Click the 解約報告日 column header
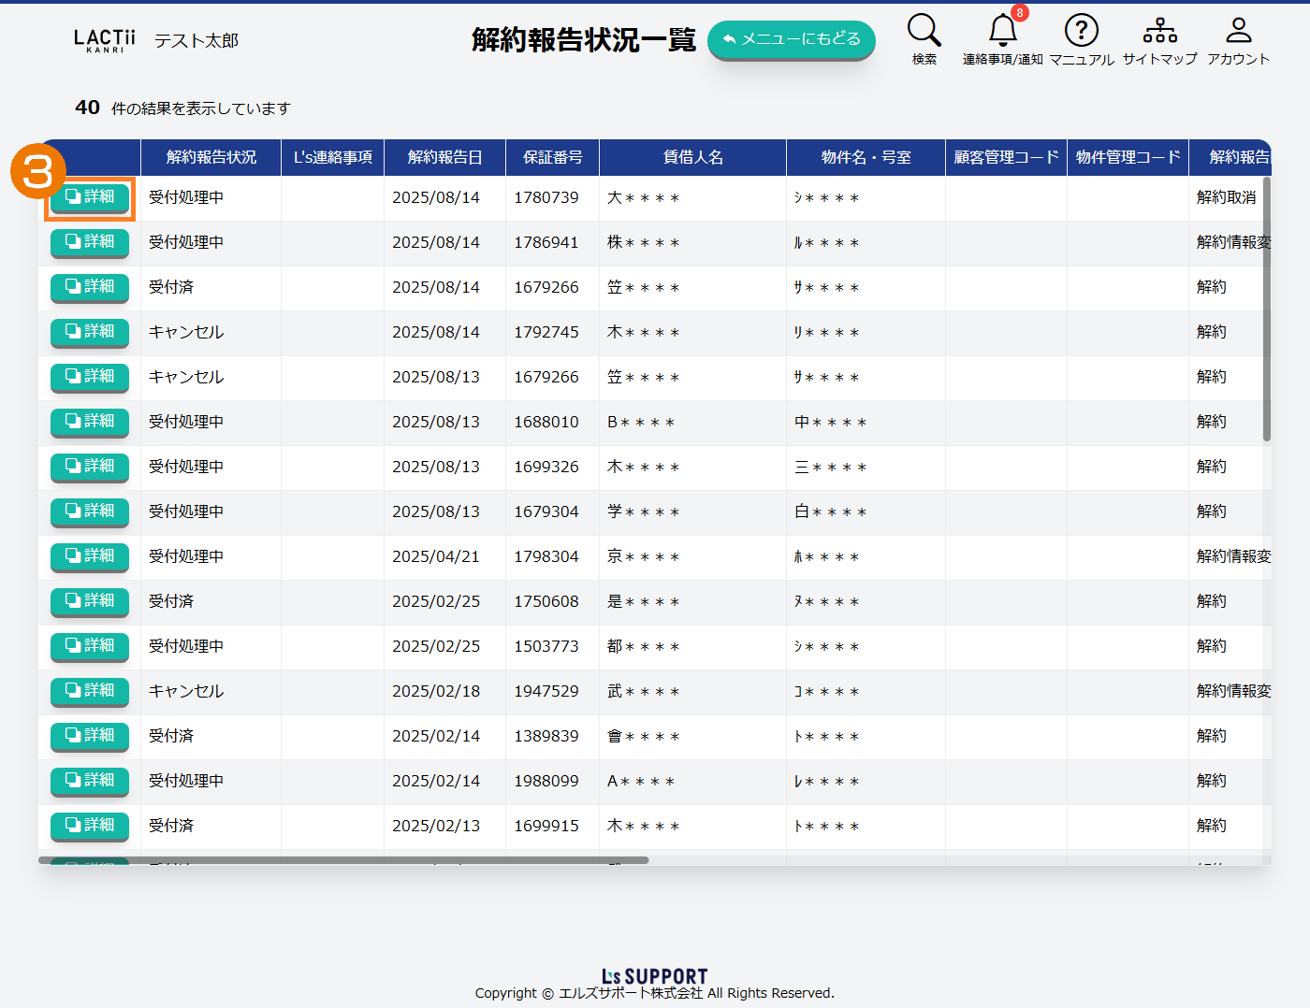This screenshot has height=1008, width=1310. pyautogui.click(x=444, y=157)
